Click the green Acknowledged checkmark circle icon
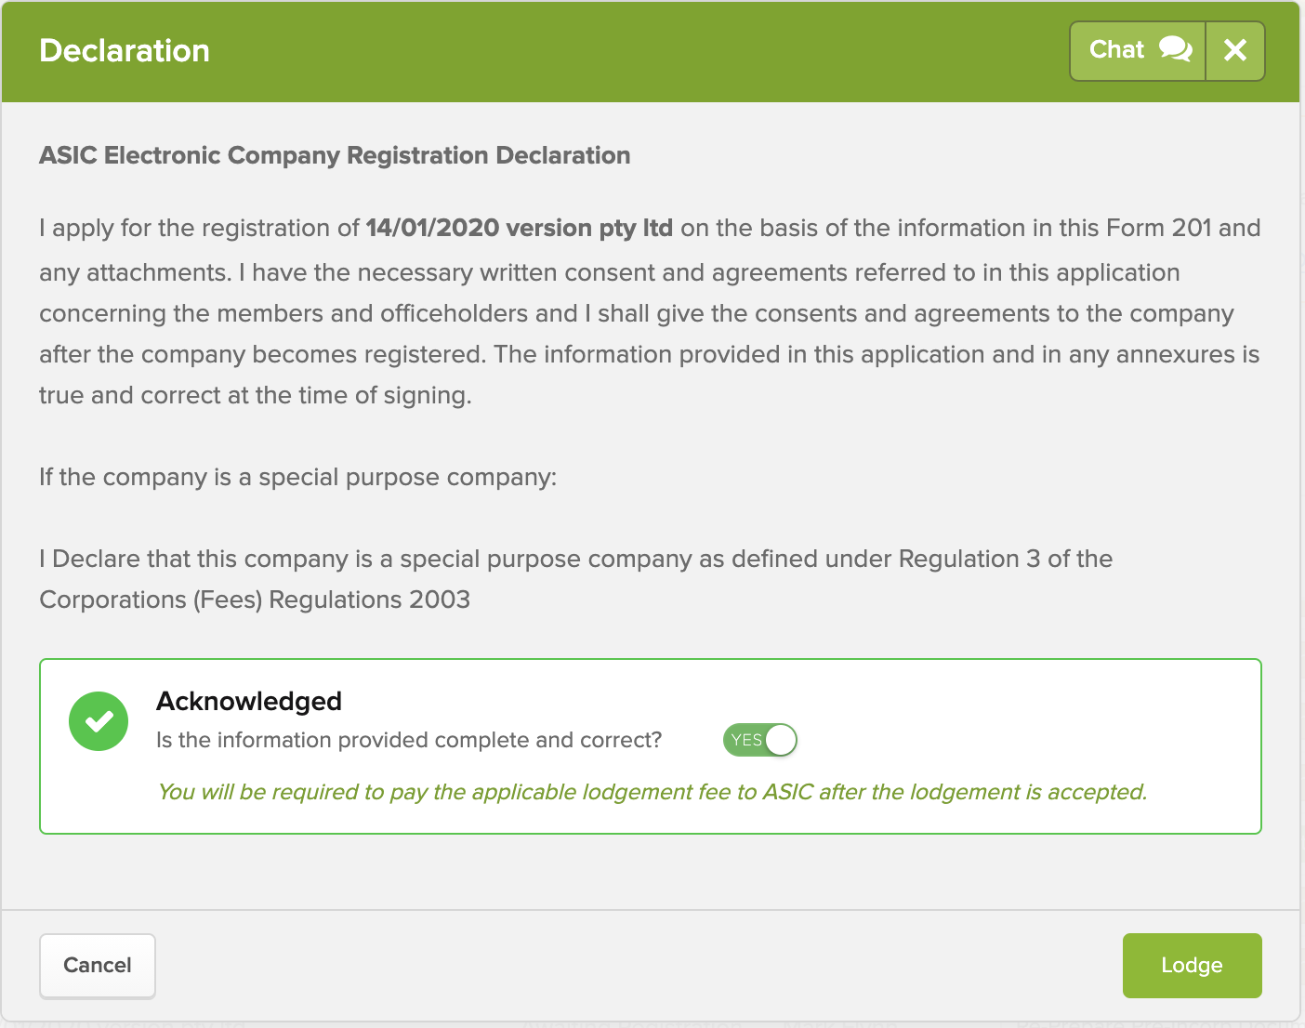 pyautogui.click(x=99, y=721)
